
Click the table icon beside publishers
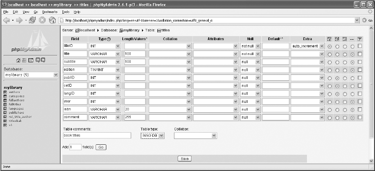point(5,112)
